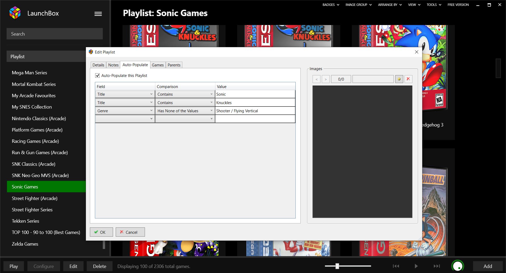The width and height of the screenshot is (506, 273).
Task: Click the green circular status indicator
Action: click(458, 266)
